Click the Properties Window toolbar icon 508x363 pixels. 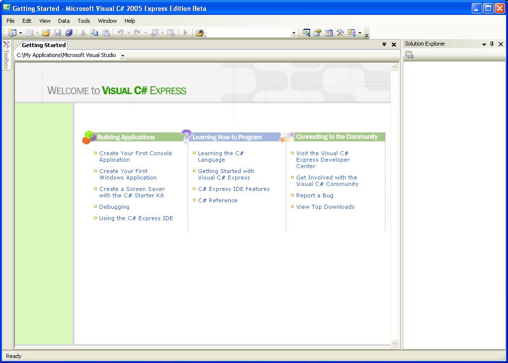click(317, 33)
